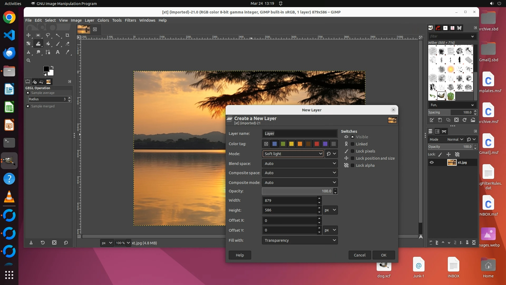Expand the Fill with Transparency dropdown
The height and width of the screenshot is (285, 506).
coord(300,240)
